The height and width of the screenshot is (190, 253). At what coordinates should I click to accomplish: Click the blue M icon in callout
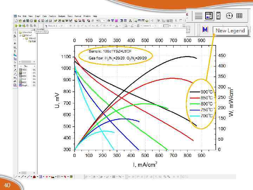click(205, 30)
